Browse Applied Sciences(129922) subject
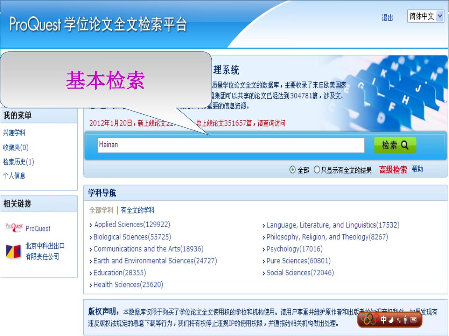The image size is (449, 336). [132, 224]
